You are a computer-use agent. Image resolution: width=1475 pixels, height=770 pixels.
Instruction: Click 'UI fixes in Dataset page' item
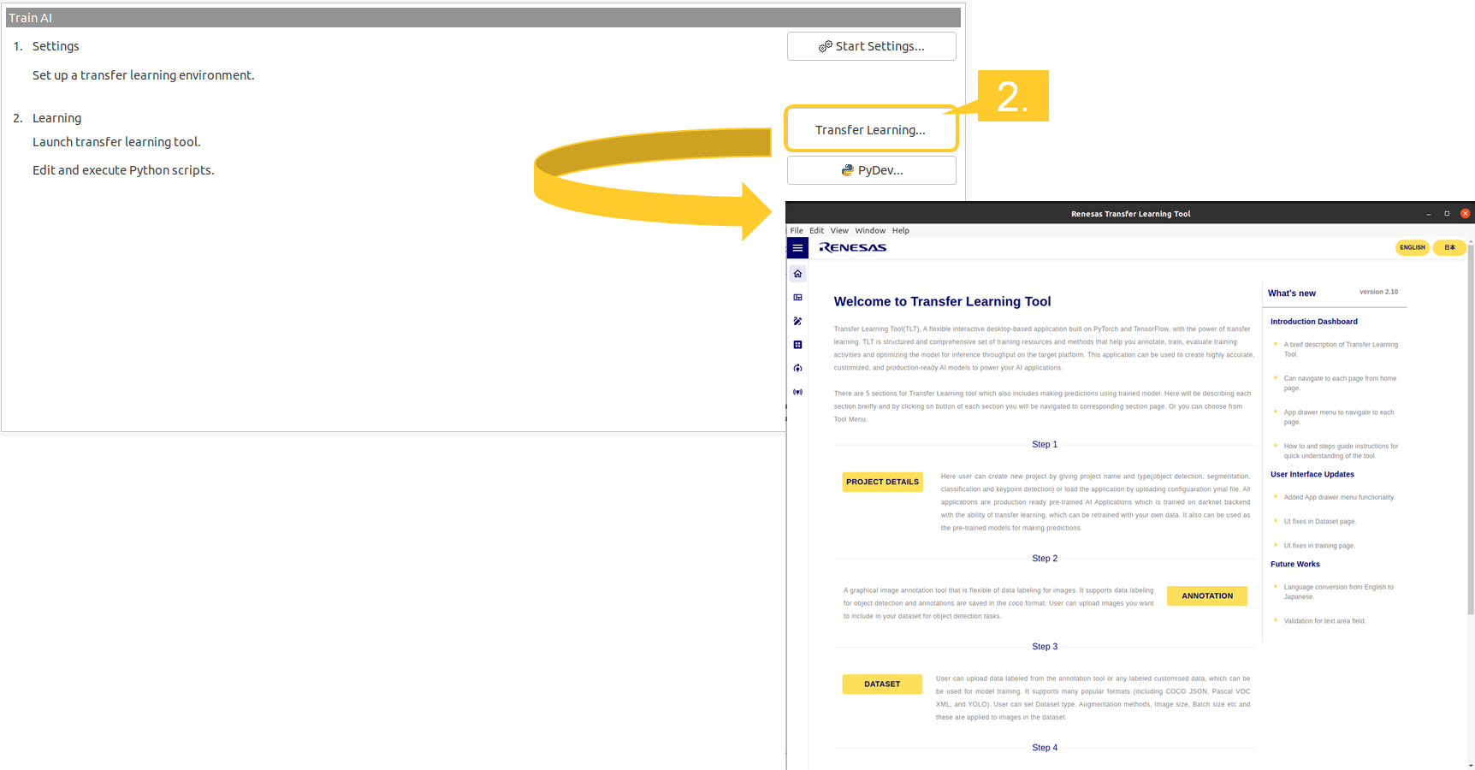click(x=1319, y=521)
